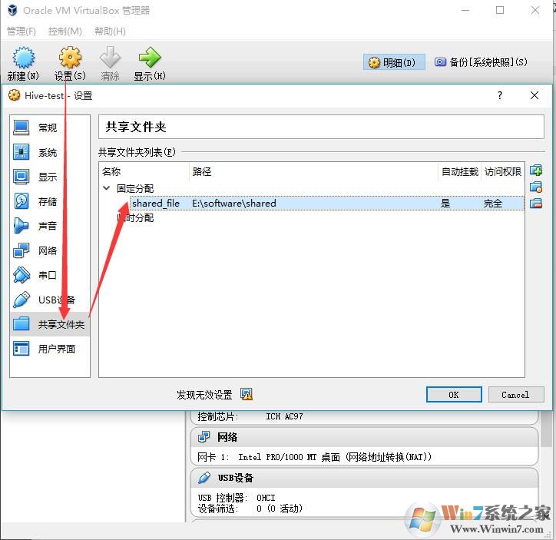The height and width of the screenshot is (540, 556).
Task: Click the 名称 column header
Action: click(144, 171)
